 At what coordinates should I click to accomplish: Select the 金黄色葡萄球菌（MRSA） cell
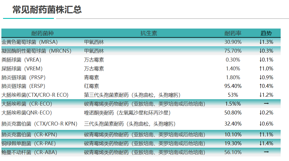point(29,42)
